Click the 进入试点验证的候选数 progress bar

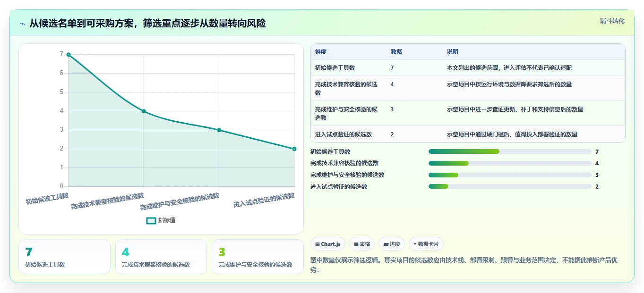510,186
